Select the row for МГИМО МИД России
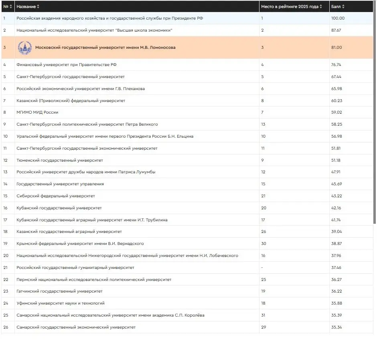The width and height of the screenshot is (377, 341). [x=187, y=112]
